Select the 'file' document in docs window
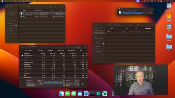This screenshot has width=175, height=98. (x=42, y=13)
